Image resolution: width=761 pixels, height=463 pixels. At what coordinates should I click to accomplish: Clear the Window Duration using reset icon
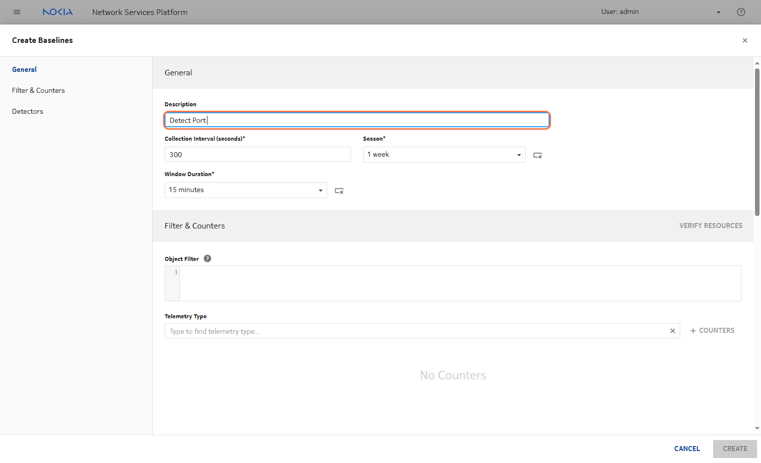click(339, 191)
